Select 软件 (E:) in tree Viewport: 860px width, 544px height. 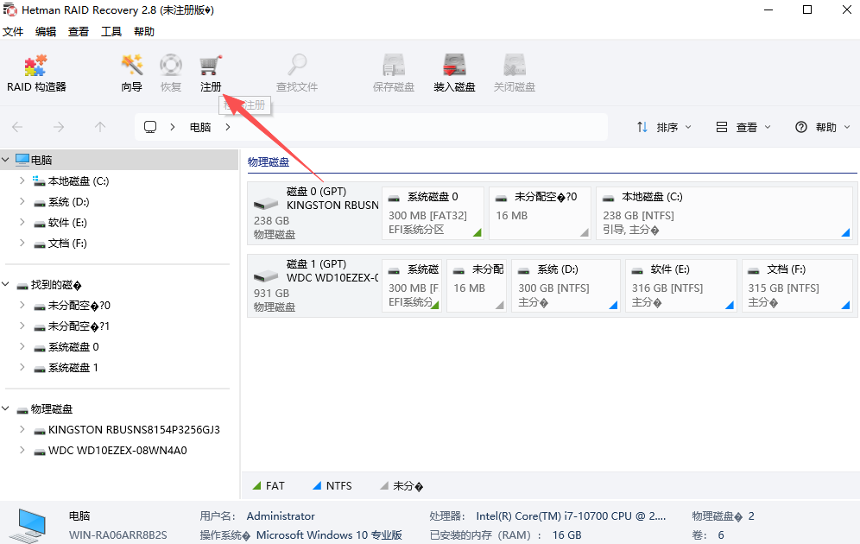[x=67, y=223]
